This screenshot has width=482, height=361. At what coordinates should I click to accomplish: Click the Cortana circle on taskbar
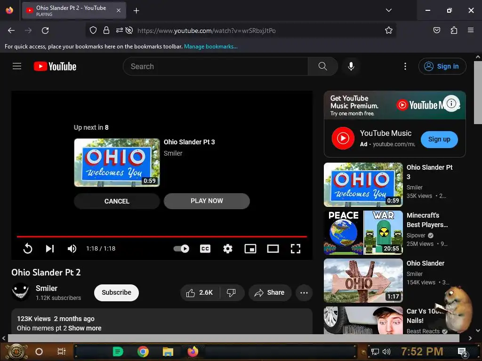[39, 352]
